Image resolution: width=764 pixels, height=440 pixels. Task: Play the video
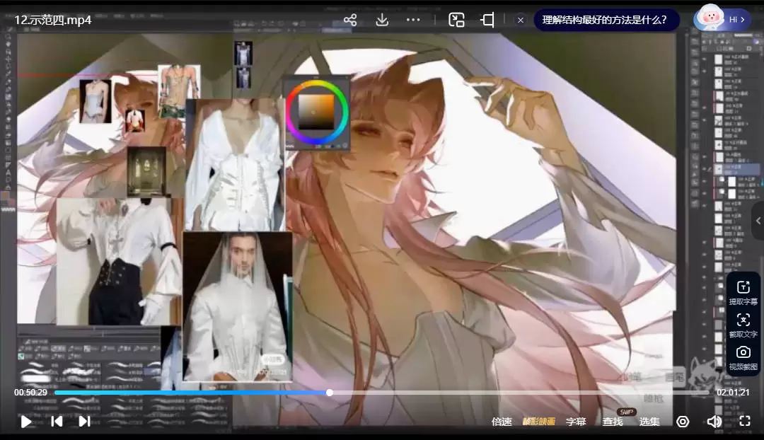[x=26, y=422]
